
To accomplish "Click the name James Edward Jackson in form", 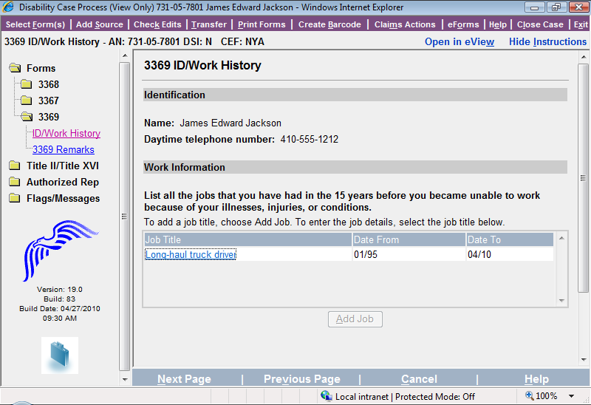I will [x=230, y=123].
